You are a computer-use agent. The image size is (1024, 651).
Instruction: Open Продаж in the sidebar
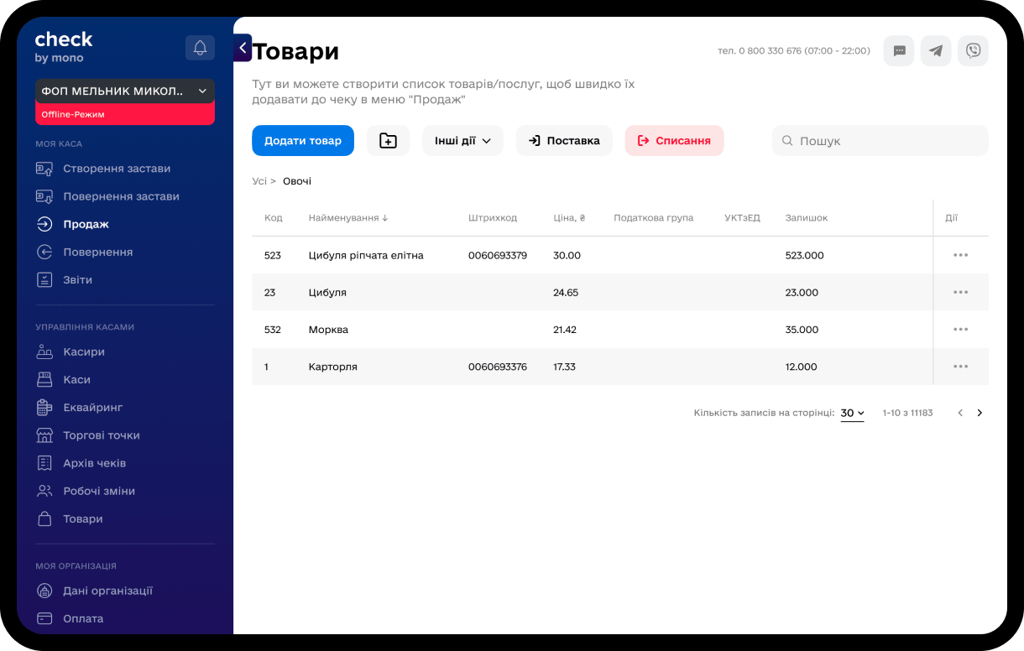pyautogui.click(x=86, y=224)
